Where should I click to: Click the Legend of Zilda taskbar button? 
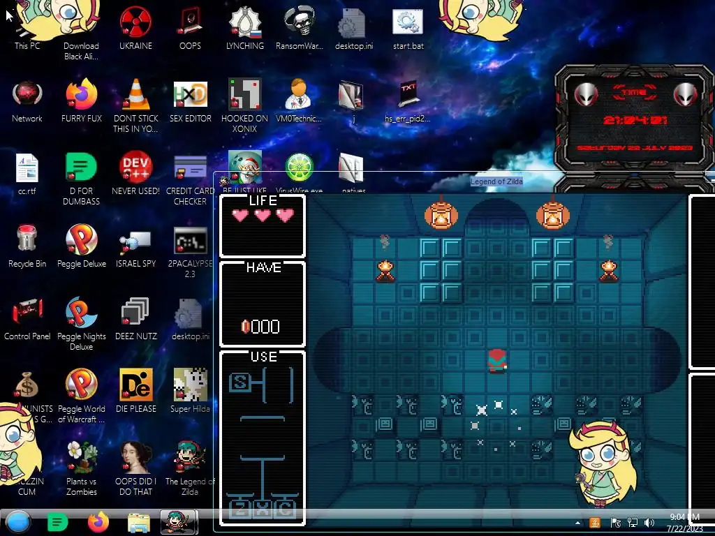tap(179, 522)
